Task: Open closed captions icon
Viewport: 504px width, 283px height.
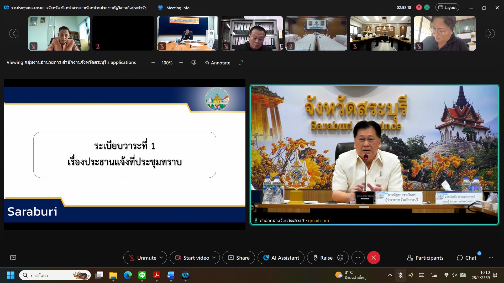Action: (13, 258)
